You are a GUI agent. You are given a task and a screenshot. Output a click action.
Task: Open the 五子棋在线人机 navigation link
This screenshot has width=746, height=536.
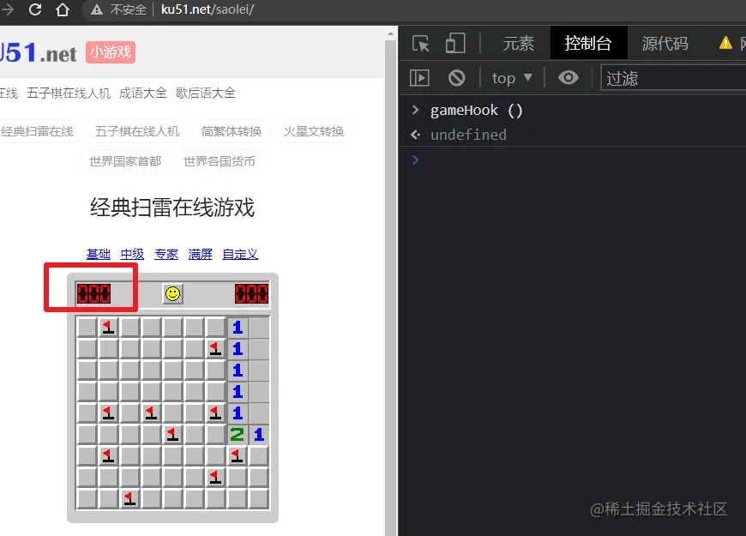click(69, 93)
